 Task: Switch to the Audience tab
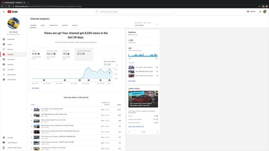pyautogui.click(x=65, y=25)
